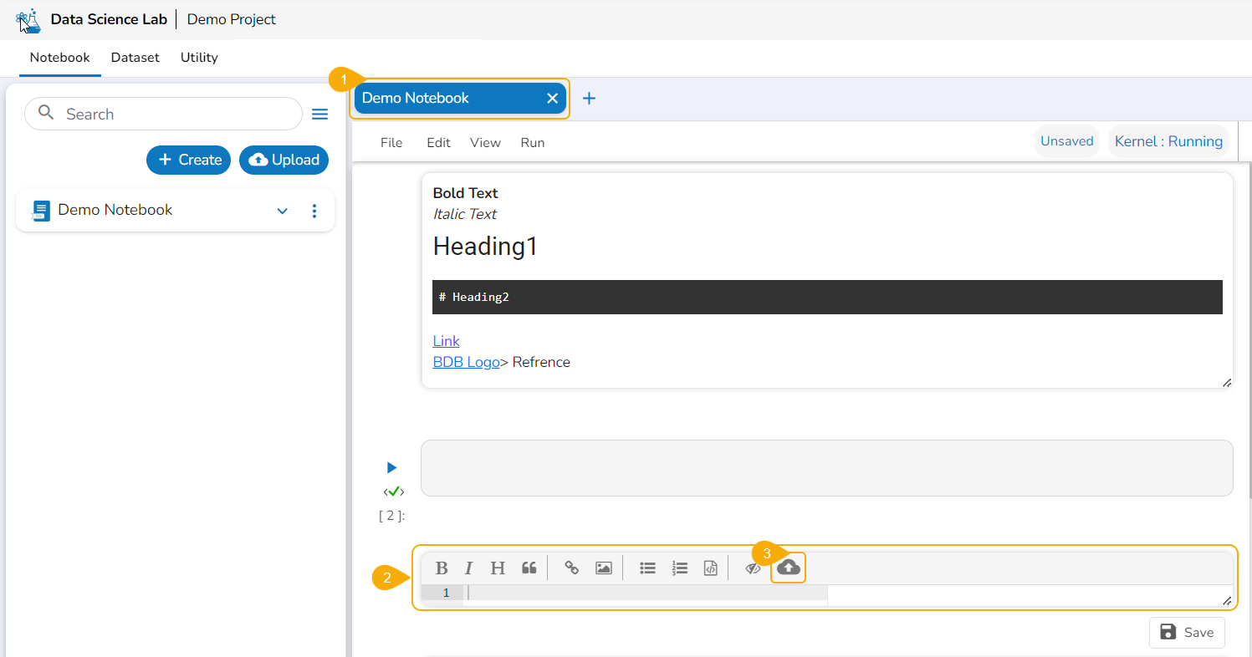Click the Data Science Lab logo icon
This screenshot has width=1252, height=657.
pos(28,20)
